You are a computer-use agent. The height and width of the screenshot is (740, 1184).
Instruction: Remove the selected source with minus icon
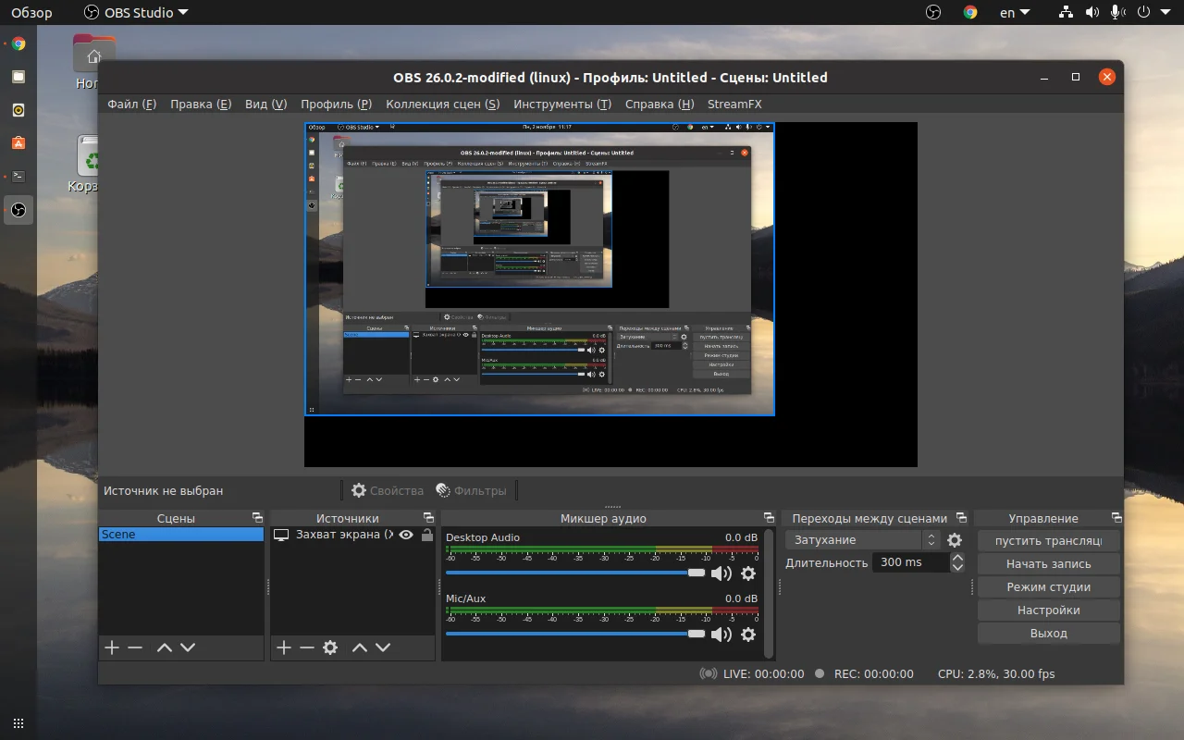tap(307, 647)
